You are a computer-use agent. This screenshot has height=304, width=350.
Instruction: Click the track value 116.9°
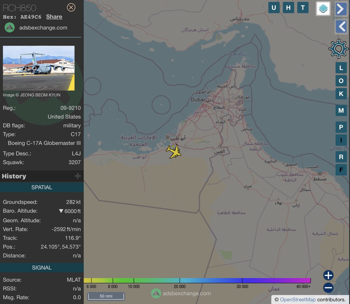[73, 238]
